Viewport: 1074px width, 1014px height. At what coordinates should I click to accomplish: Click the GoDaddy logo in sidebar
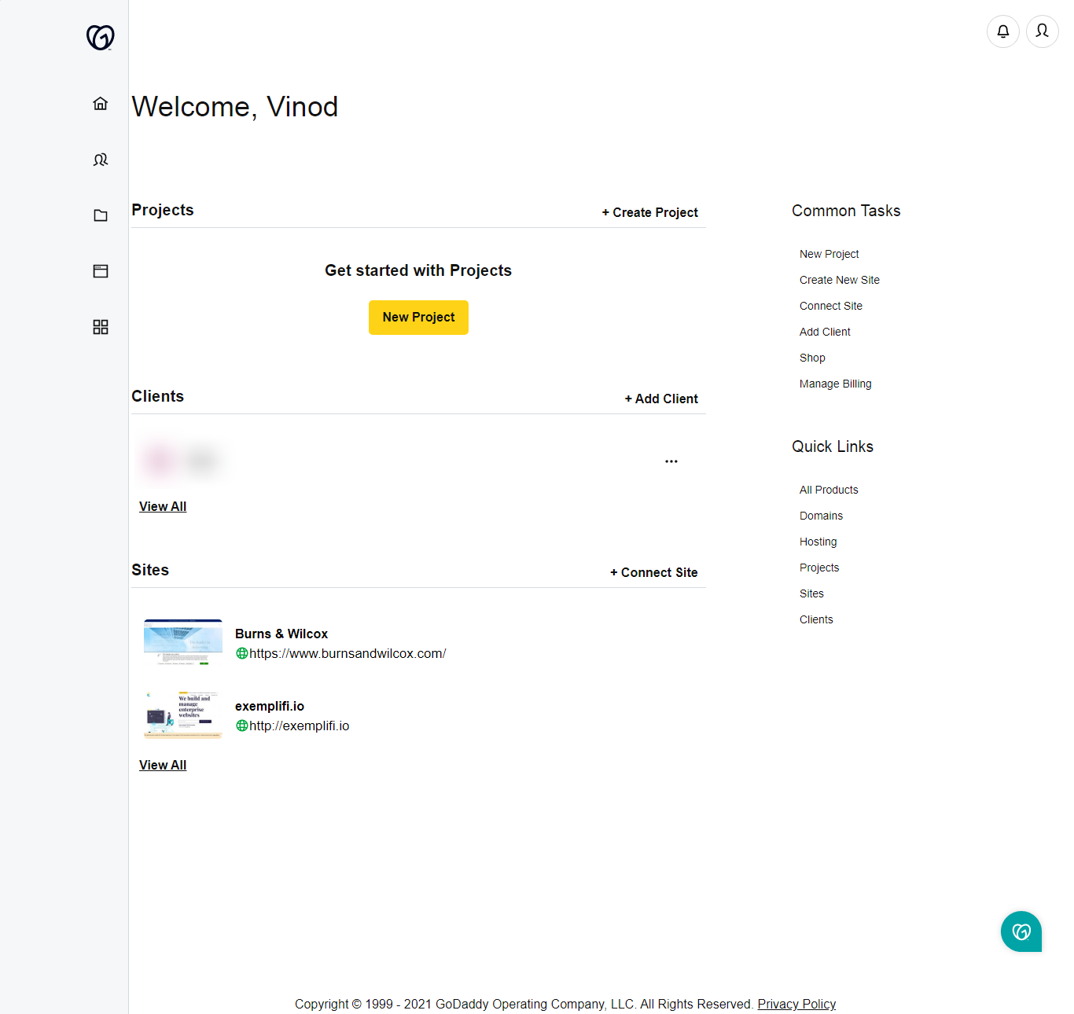click(100, 37)
